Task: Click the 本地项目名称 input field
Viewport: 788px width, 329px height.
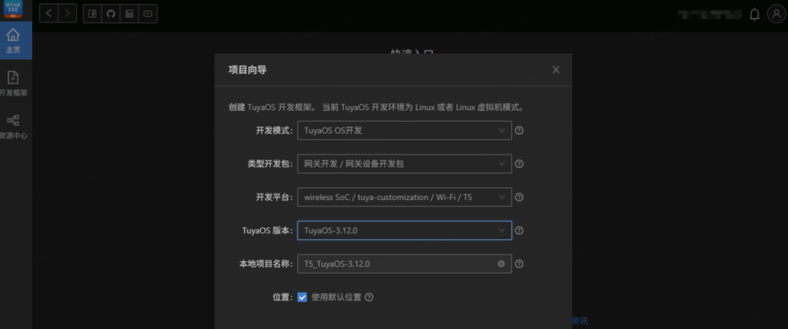Action: [x=404, y=263]
